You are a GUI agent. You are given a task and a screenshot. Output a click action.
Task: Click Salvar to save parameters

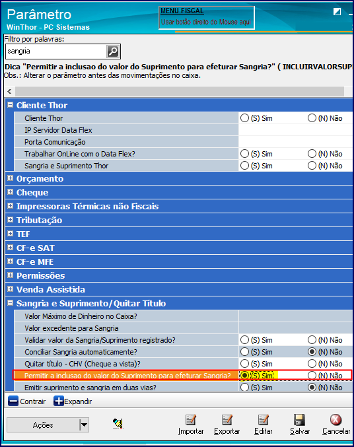click(300, 425)
